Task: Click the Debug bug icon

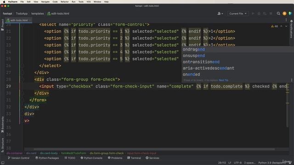Action: click(259, 13)
